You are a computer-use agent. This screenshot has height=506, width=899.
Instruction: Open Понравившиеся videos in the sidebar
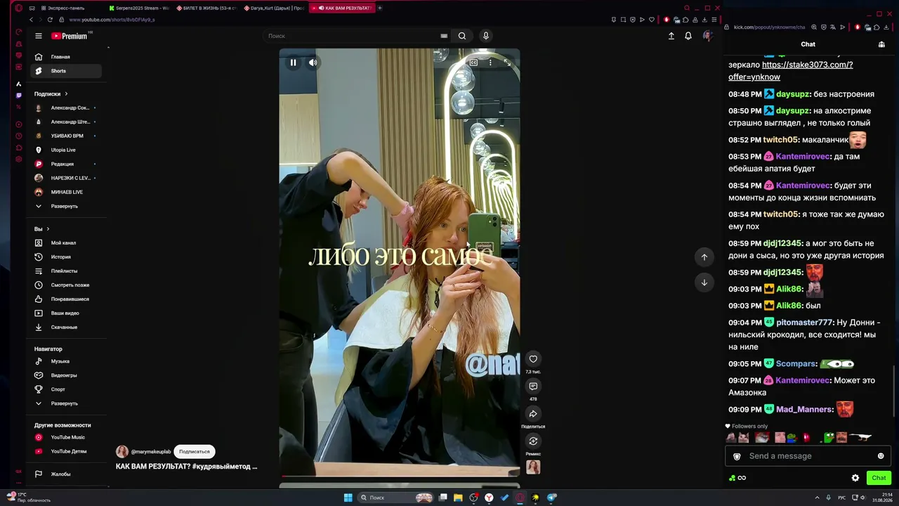(66, 299)
